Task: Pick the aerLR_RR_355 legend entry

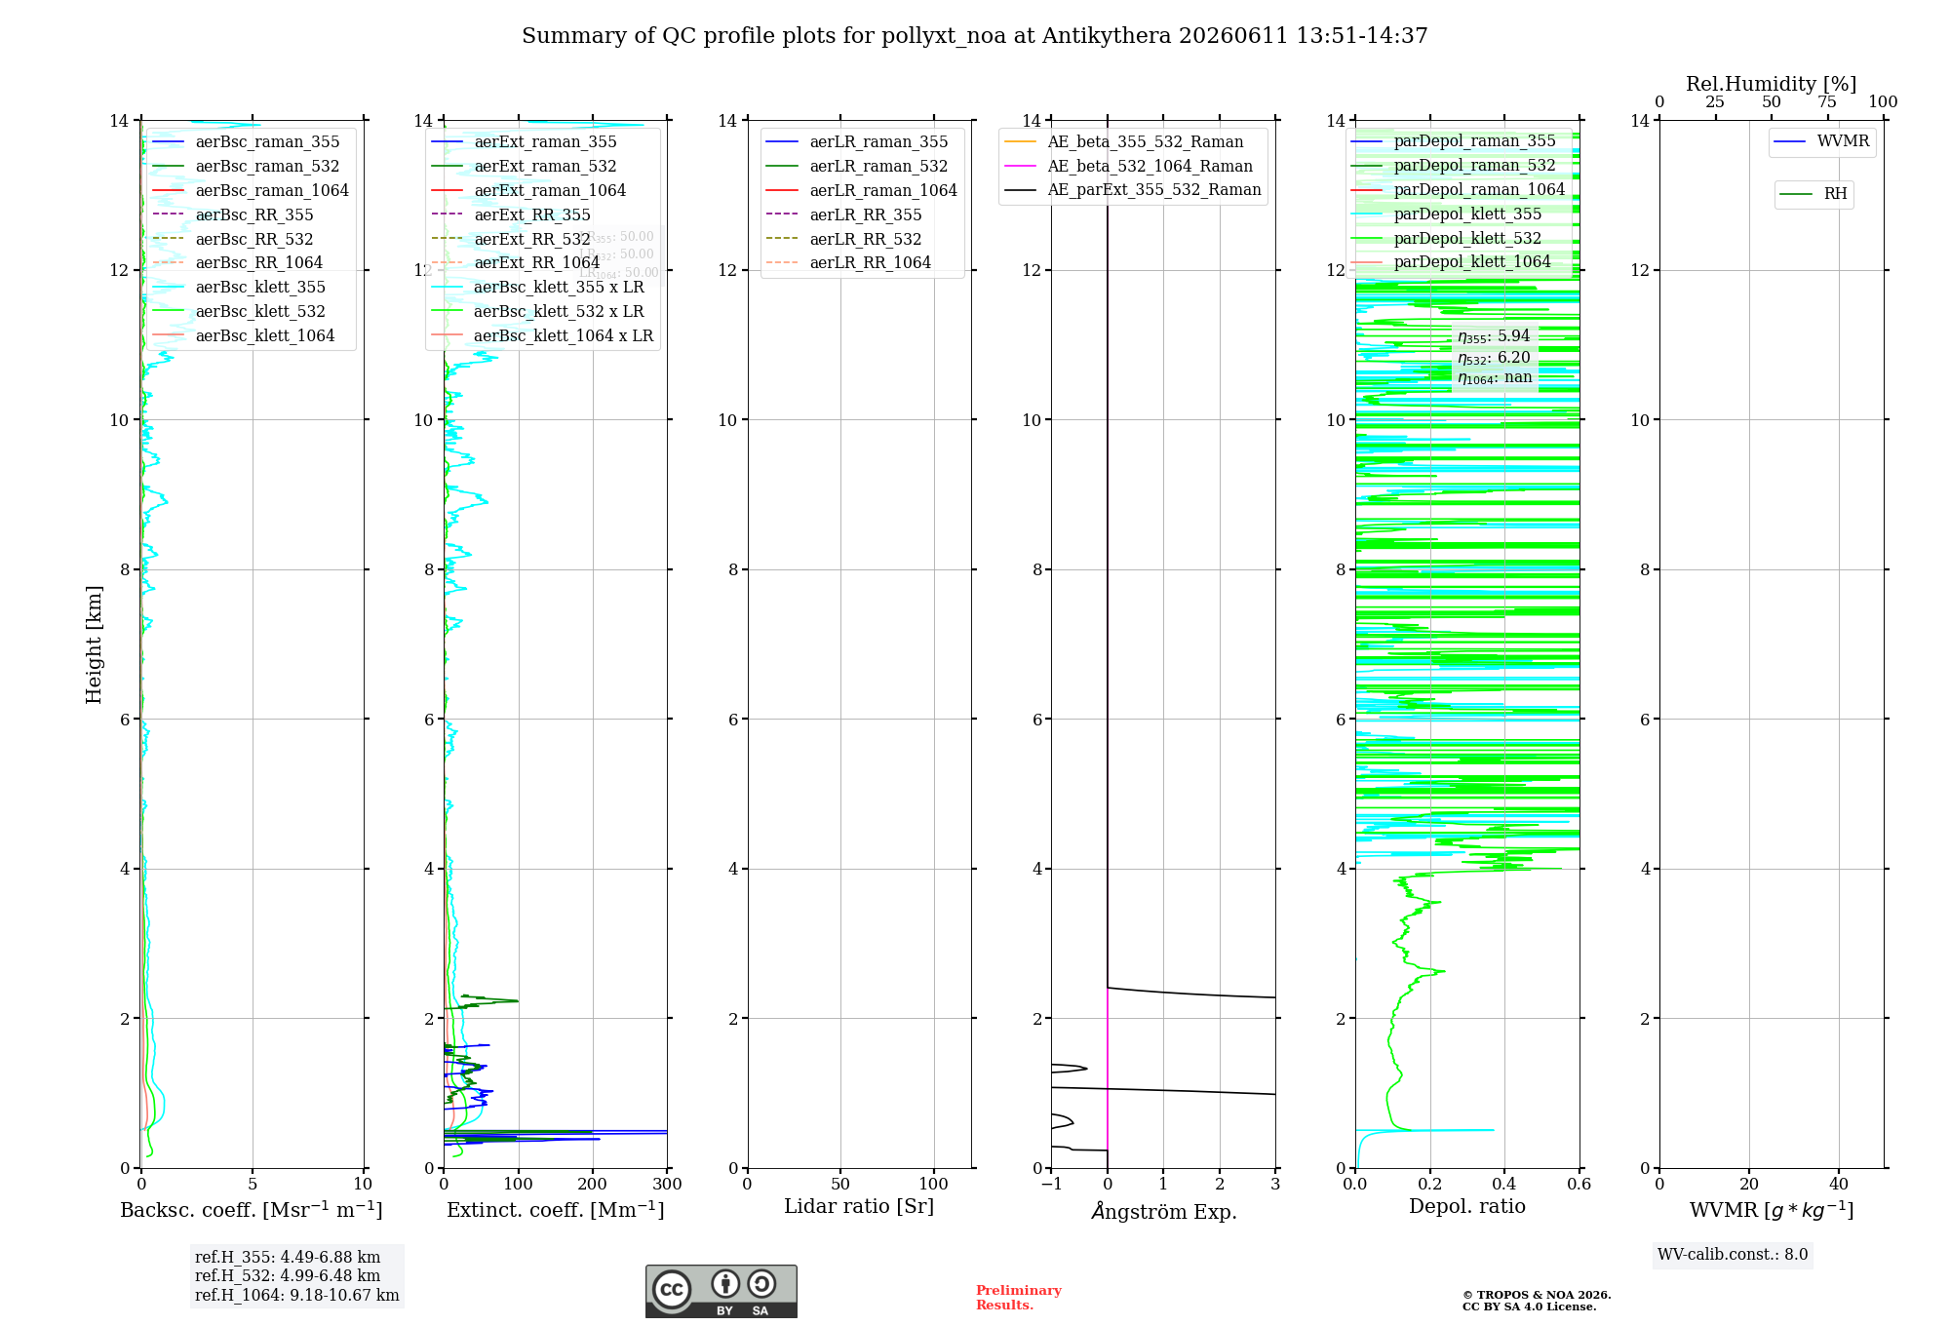Action: click(x=844, y=215)
